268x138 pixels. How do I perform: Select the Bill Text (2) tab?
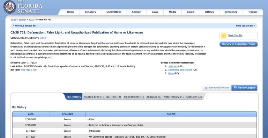point(114,97)
